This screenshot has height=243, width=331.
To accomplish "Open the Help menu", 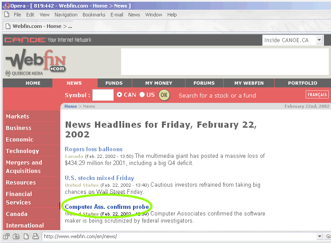I will click(x=172, y=15).
